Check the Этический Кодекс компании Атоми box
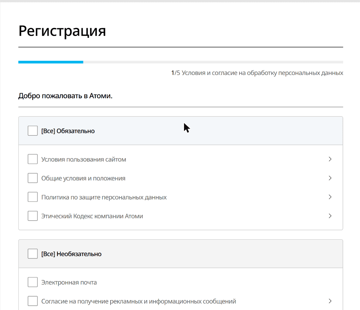The image size is (360, 310). click(33, 216)
